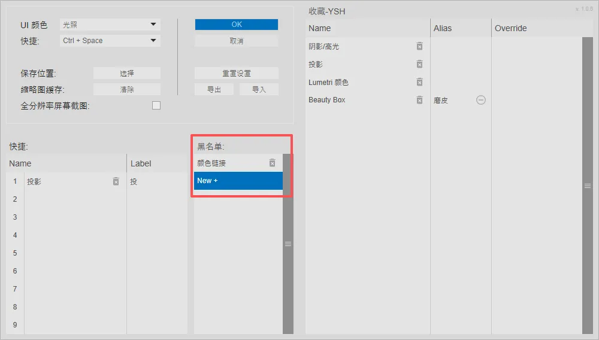This screenshot has width=599, height=340.
Task: Delete 投影 favorite via its trash icon
Action: (x=419, y=64)
